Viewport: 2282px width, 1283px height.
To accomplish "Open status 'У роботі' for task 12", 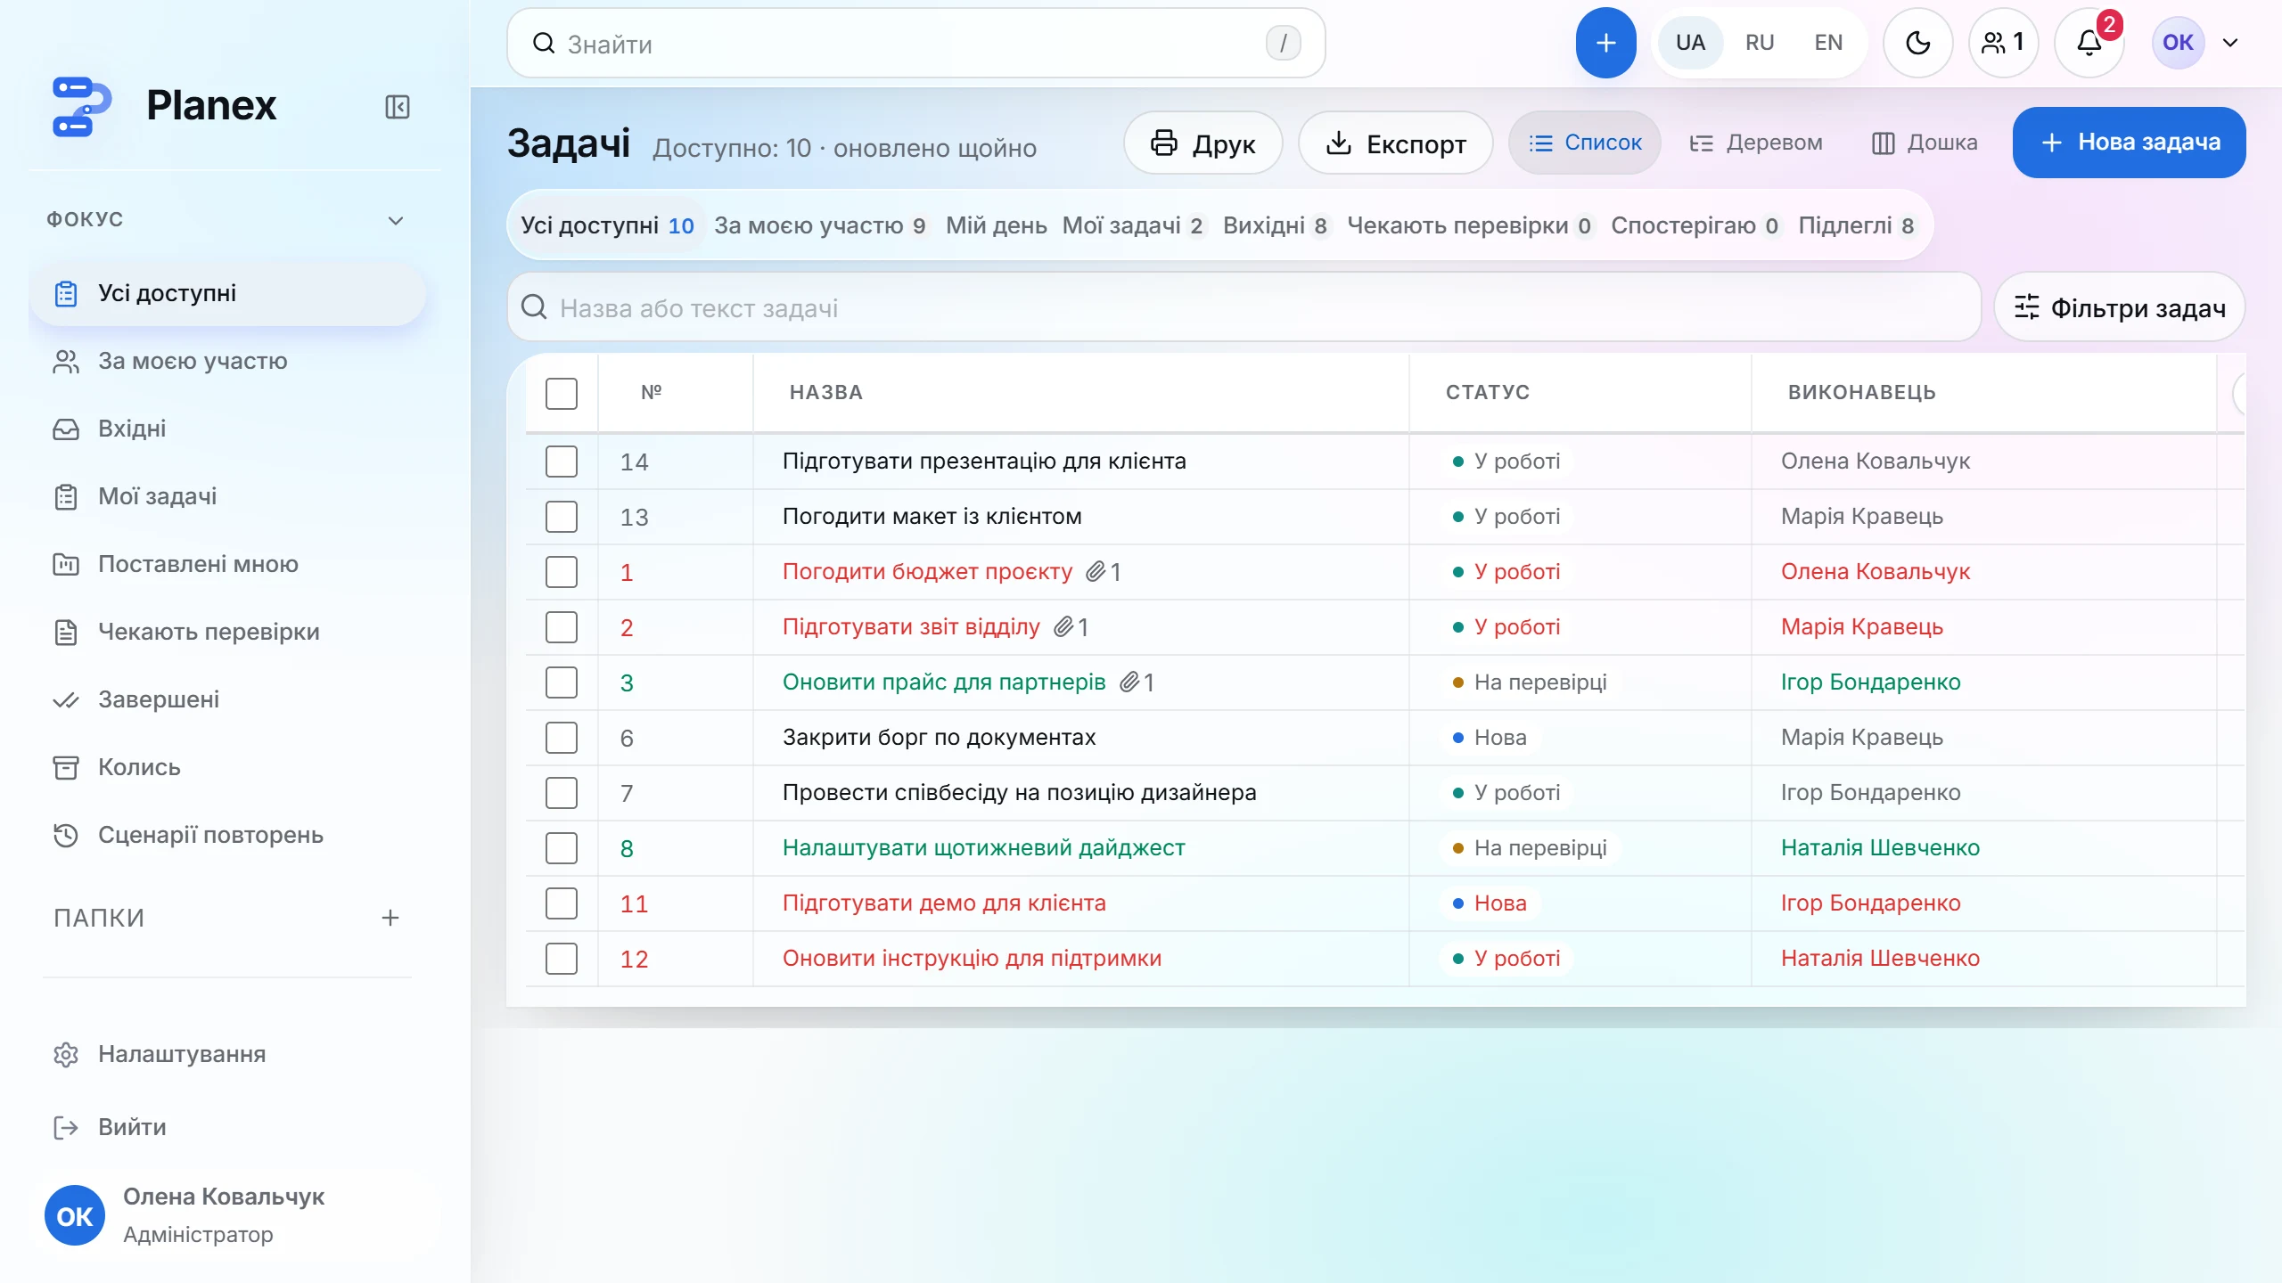I will (1506, 959).
